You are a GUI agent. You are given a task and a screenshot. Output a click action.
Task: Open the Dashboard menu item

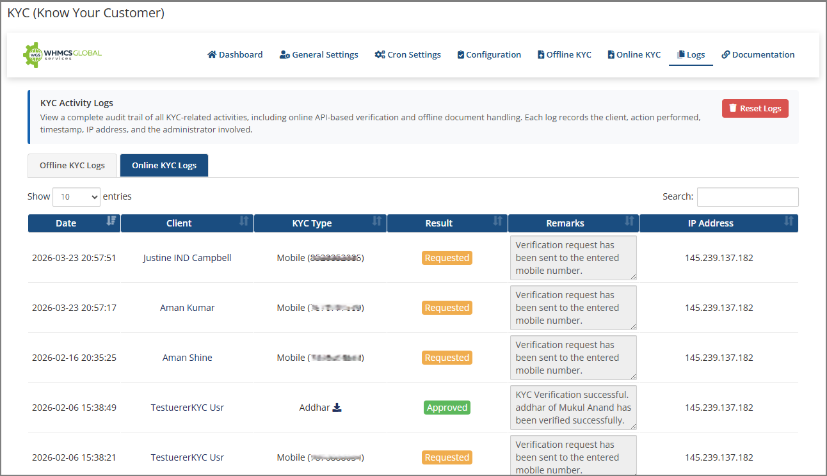235,55
